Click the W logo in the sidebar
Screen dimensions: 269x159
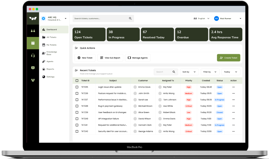click(33, 19)
